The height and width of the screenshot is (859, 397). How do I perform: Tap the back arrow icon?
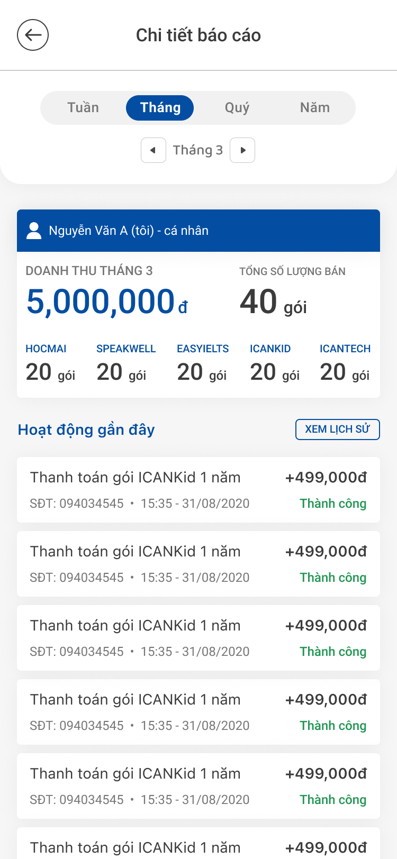pyautogui.click(x=33, y=35)
